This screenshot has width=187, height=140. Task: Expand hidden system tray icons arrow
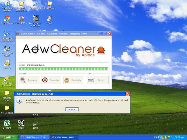point(159,137)
